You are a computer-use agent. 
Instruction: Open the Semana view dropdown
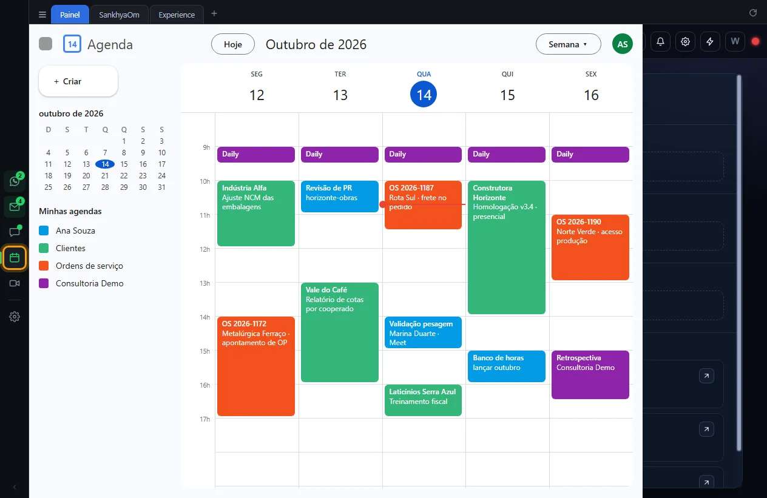coord(569,44)
